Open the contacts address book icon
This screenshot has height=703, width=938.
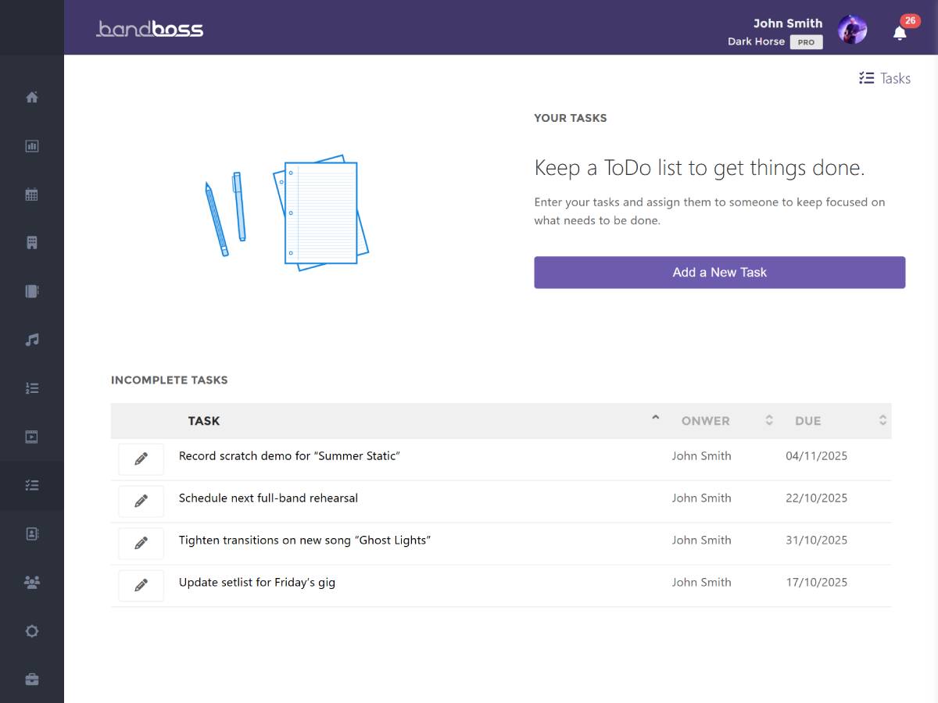pos(32,533)
